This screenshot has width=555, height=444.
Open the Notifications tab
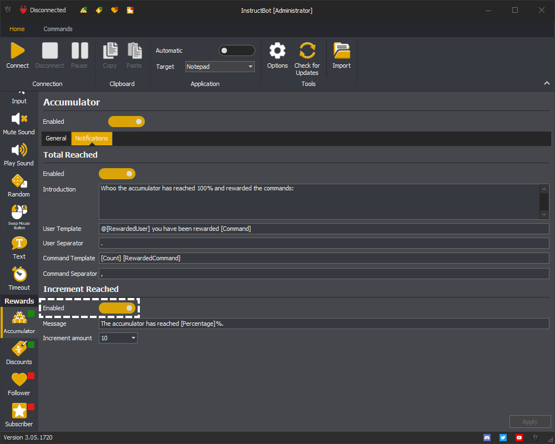click(92, 138)
